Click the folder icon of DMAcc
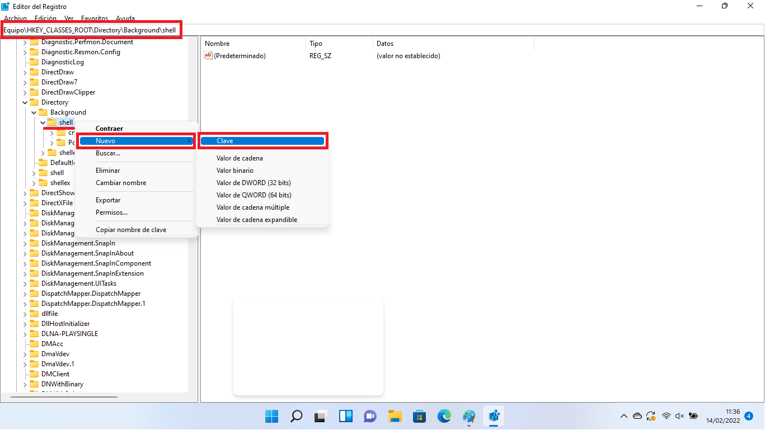 click(x=34, y=344)
